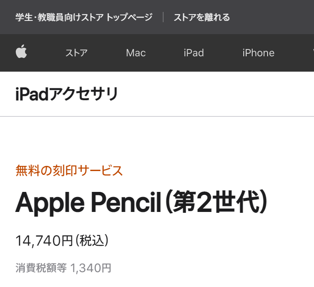The height and width of the screenshot is (287, 314).
Task: Click the 14,740円(税込) price text
Action: [62, 241]
